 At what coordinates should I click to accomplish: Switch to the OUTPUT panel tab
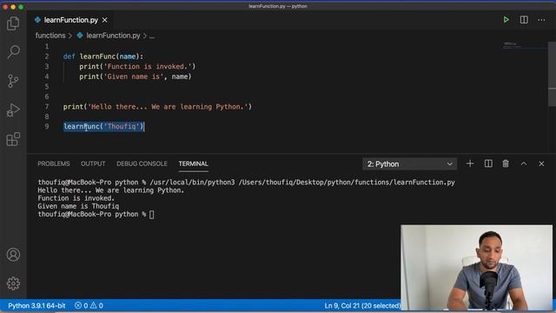[93, 163]
